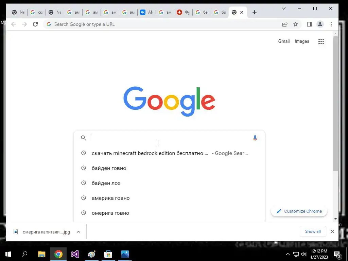Open a new tab with the plus button

[x=255, y=13]
